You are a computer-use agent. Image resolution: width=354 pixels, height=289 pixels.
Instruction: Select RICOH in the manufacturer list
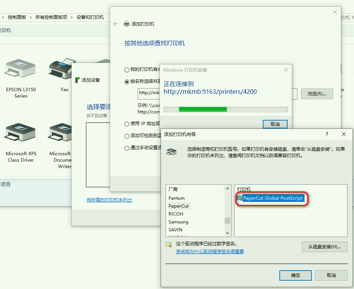tap(176, 214)
